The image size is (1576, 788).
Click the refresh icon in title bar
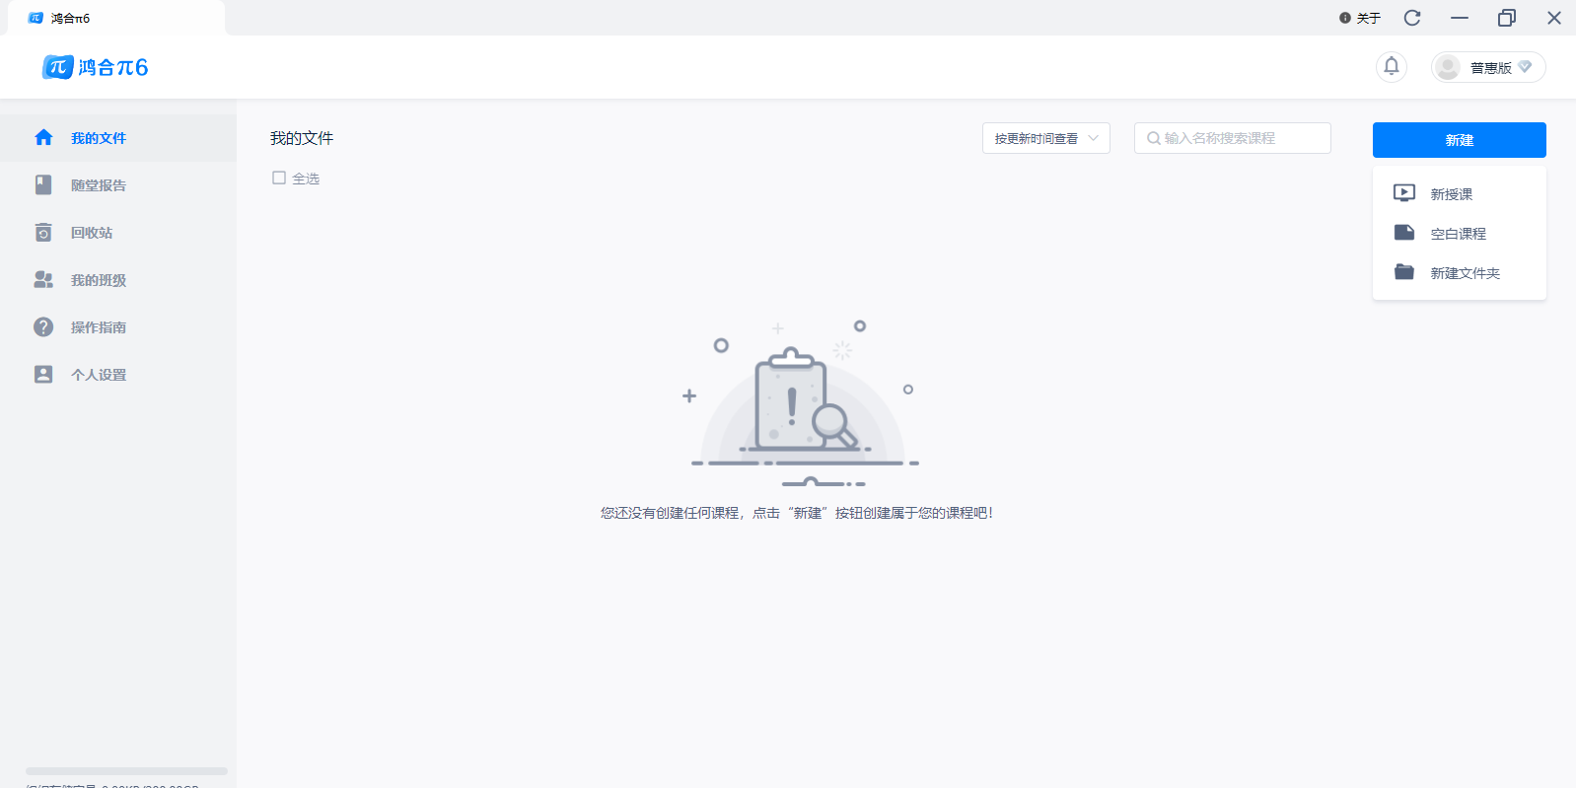click(1412, 18)
